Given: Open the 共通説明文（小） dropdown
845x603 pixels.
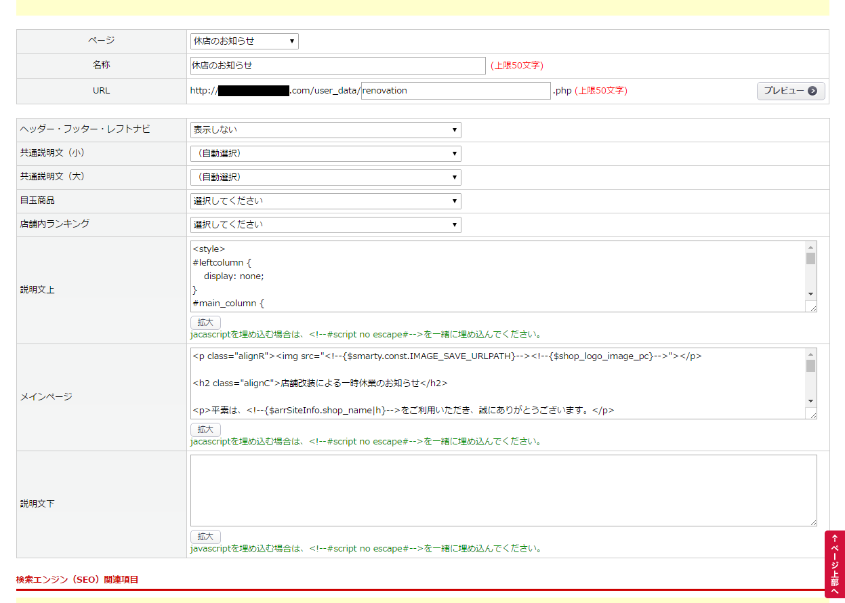Looking at the screenshot, I should (325, 154).
